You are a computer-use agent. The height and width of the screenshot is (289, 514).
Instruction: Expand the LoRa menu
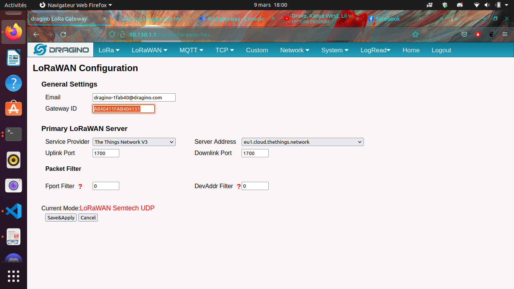pyautogui.click(x=109, y=50)
